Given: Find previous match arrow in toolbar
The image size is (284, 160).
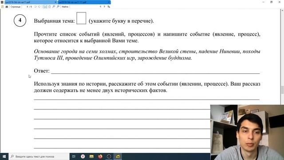Looking at the screenshot, I should pos(101,7).
